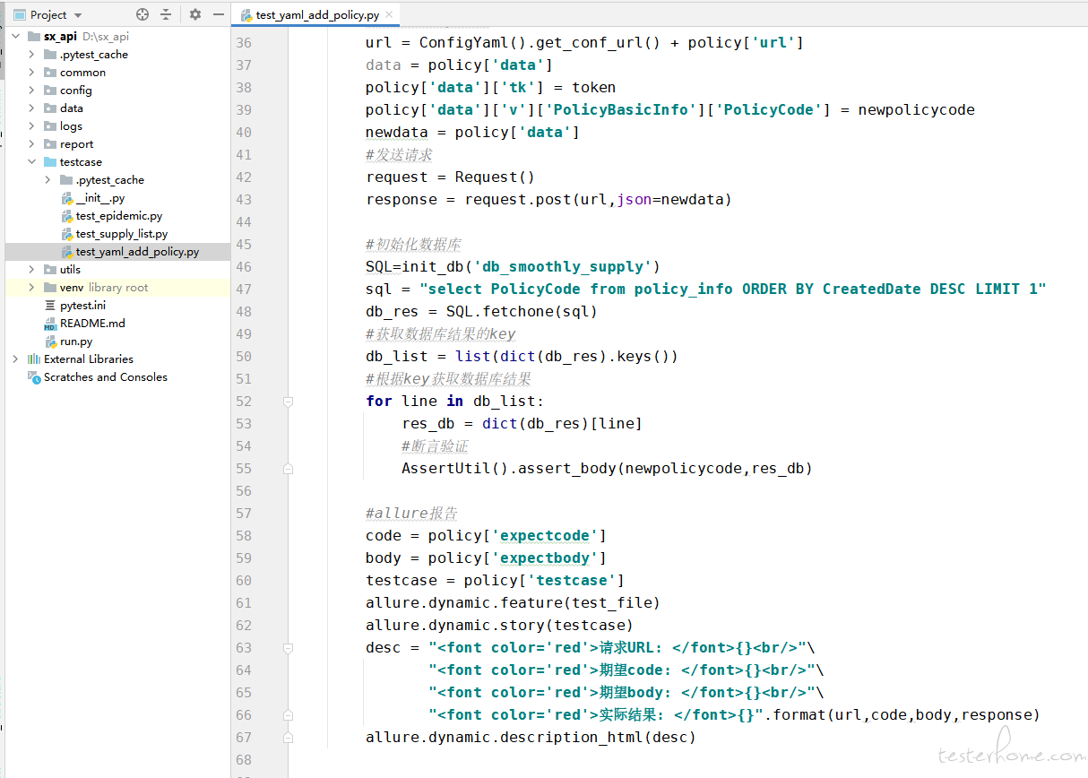Viewport: 1088px width, 778px height.
Task: Select the test_epidemic.py file icon
Action: [67, 216]
